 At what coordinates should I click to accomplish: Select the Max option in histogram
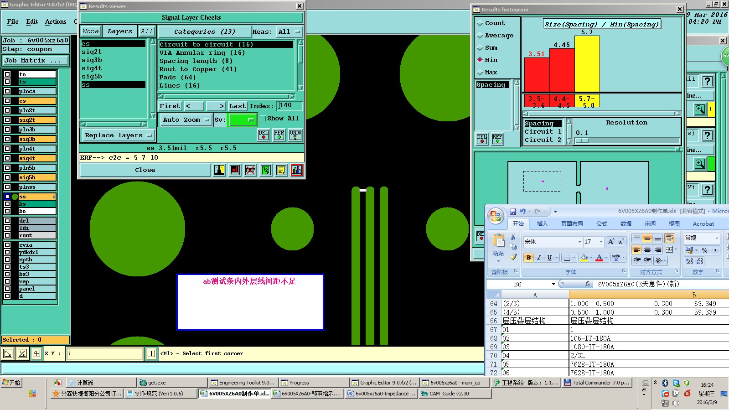pos(487,73)
